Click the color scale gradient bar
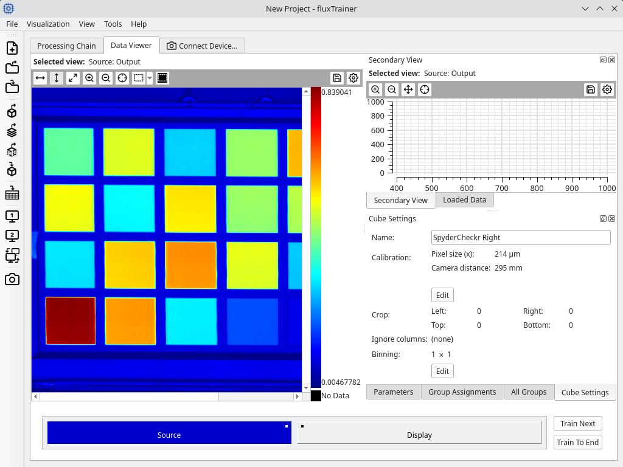This screenshot has height=467, width=623. [316, 238]
